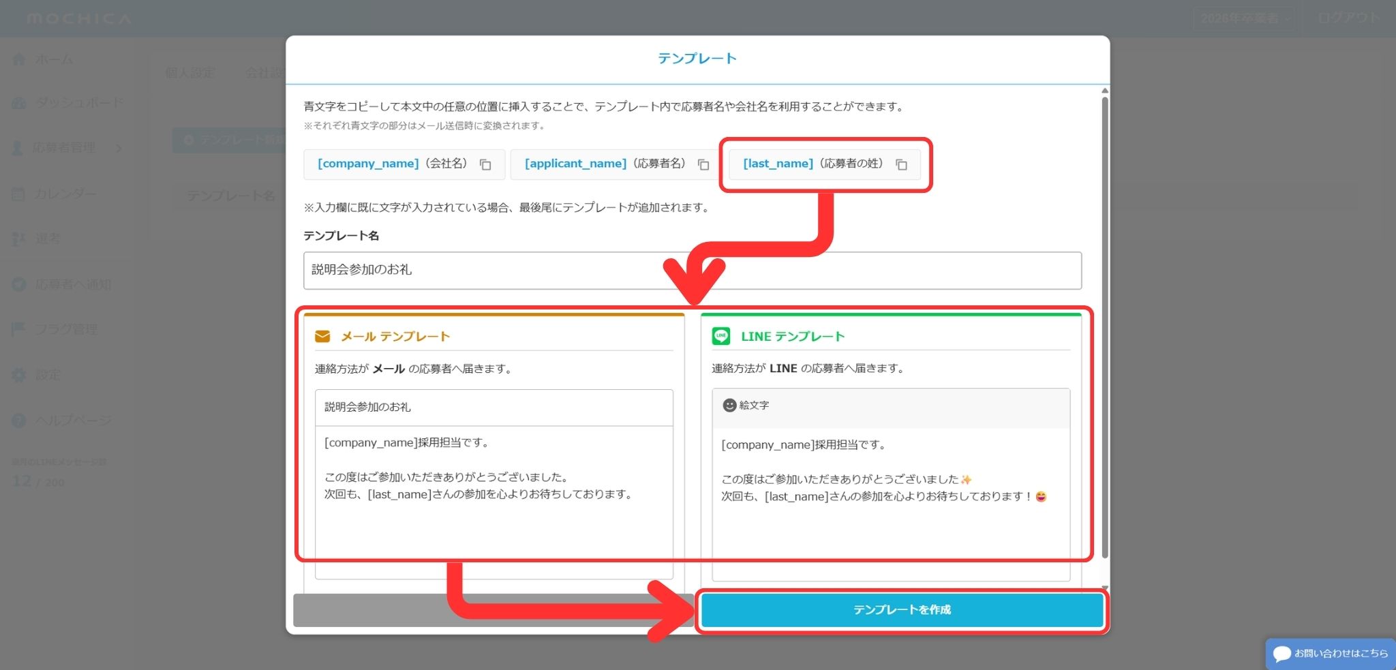Copy the [last_name] placeholder icon
The height and width of the screenshot is (670, 1396).
point(901,164)
